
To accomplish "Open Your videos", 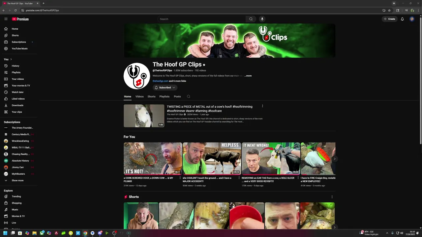I will pos(18,79).
